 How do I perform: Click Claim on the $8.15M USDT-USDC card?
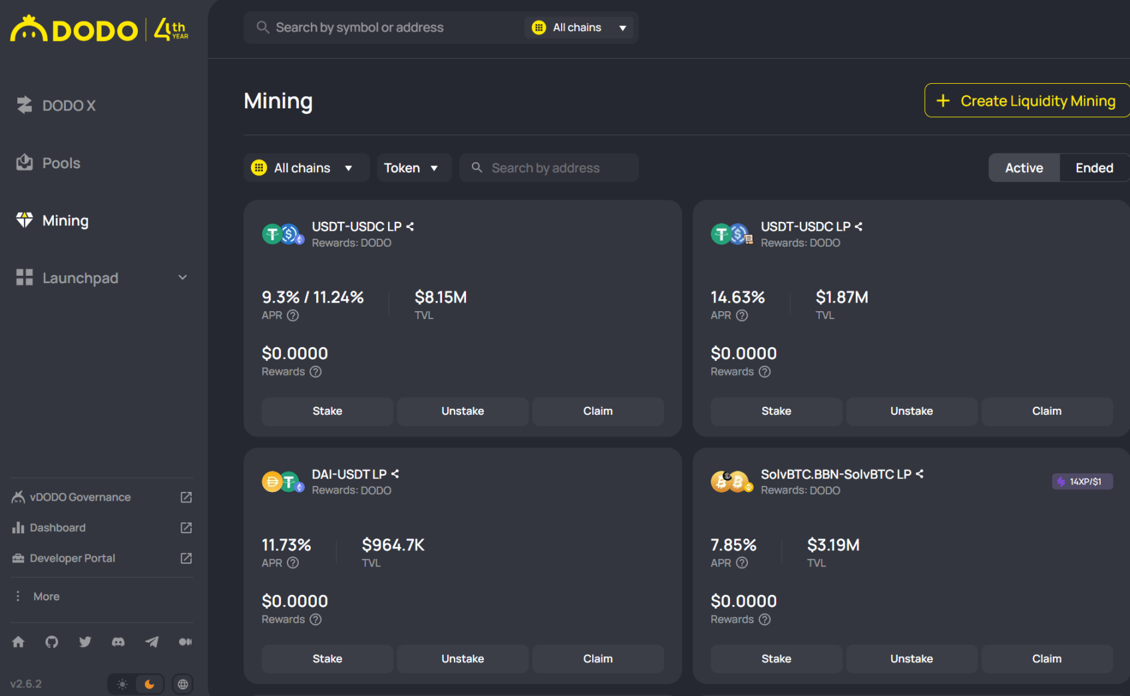click(x=598, y=411)
